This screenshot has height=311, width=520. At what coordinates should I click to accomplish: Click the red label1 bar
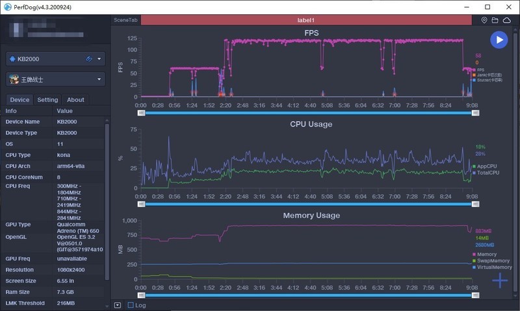tap(309, 21)
